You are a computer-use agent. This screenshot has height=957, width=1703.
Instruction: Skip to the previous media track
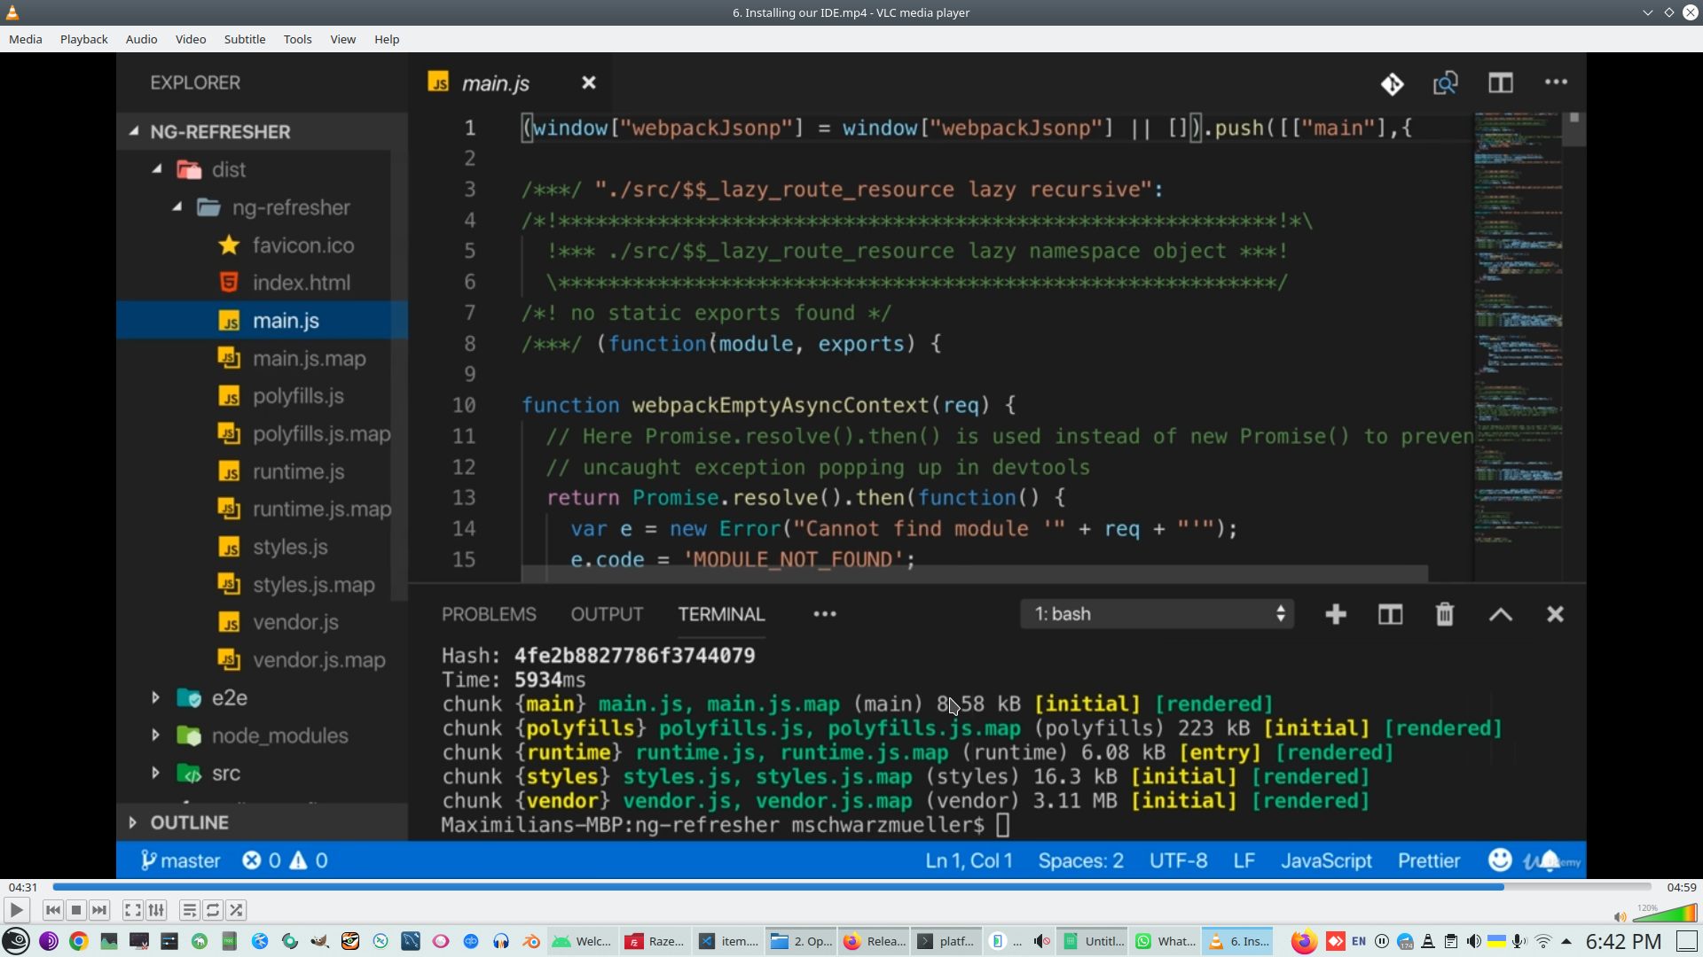52,910
